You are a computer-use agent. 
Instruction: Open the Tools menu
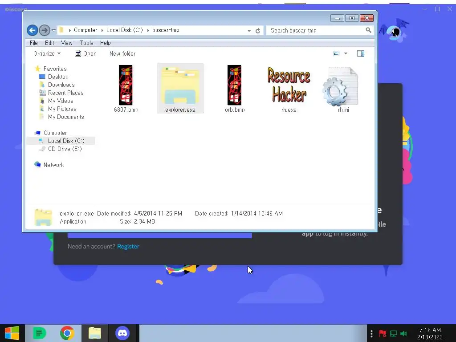pos(87,43)
